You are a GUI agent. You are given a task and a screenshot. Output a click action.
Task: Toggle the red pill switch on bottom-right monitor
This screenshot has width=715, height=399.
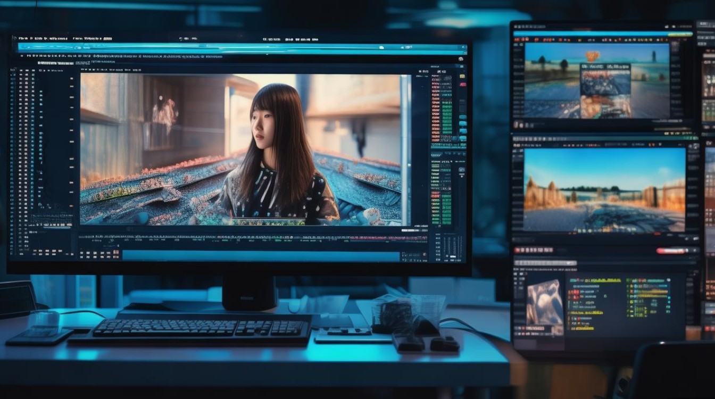point(670,251)
